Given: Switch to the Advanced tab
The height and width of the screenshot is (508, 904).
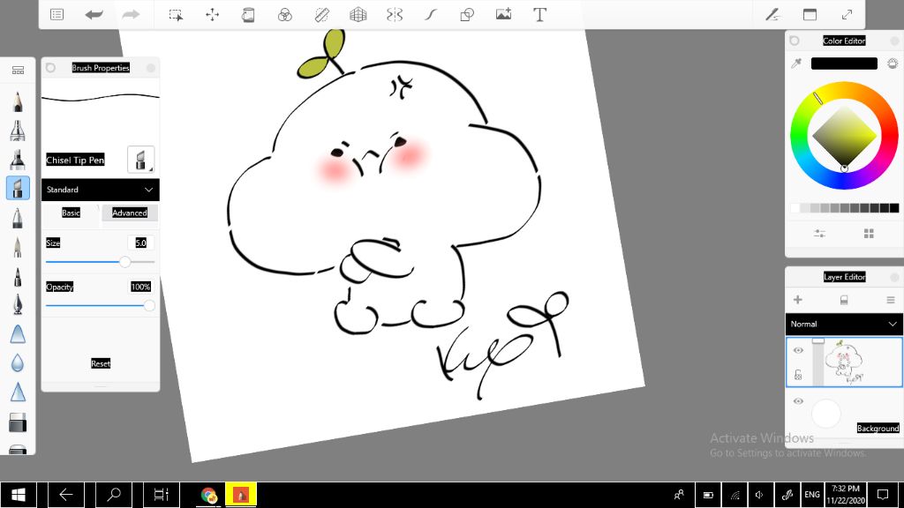Looking at the screenshot, I should [130, 213].
